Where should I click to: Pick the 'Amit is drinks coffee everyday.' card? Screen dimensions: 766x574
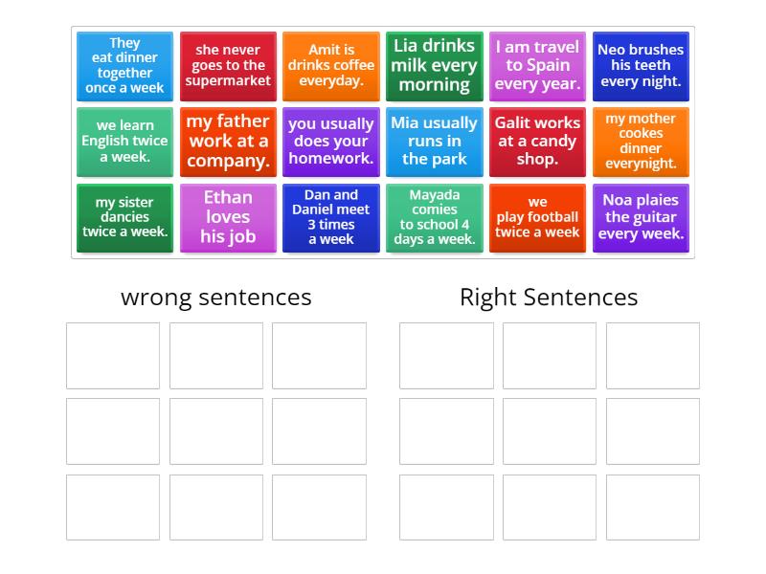(x=331, y=66)
